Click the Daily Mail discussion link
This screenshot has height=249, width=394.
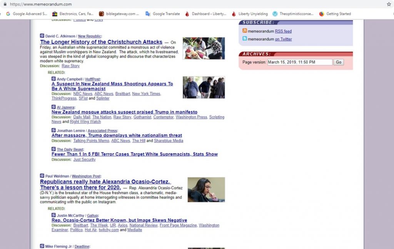pos(82,117)
